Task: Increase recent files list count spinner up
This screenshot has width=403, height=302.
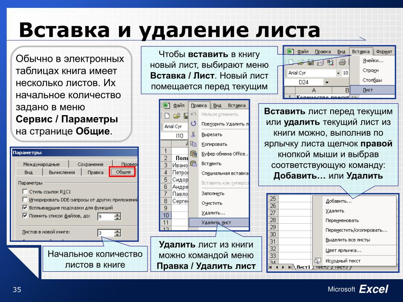Action: point(117,215)
